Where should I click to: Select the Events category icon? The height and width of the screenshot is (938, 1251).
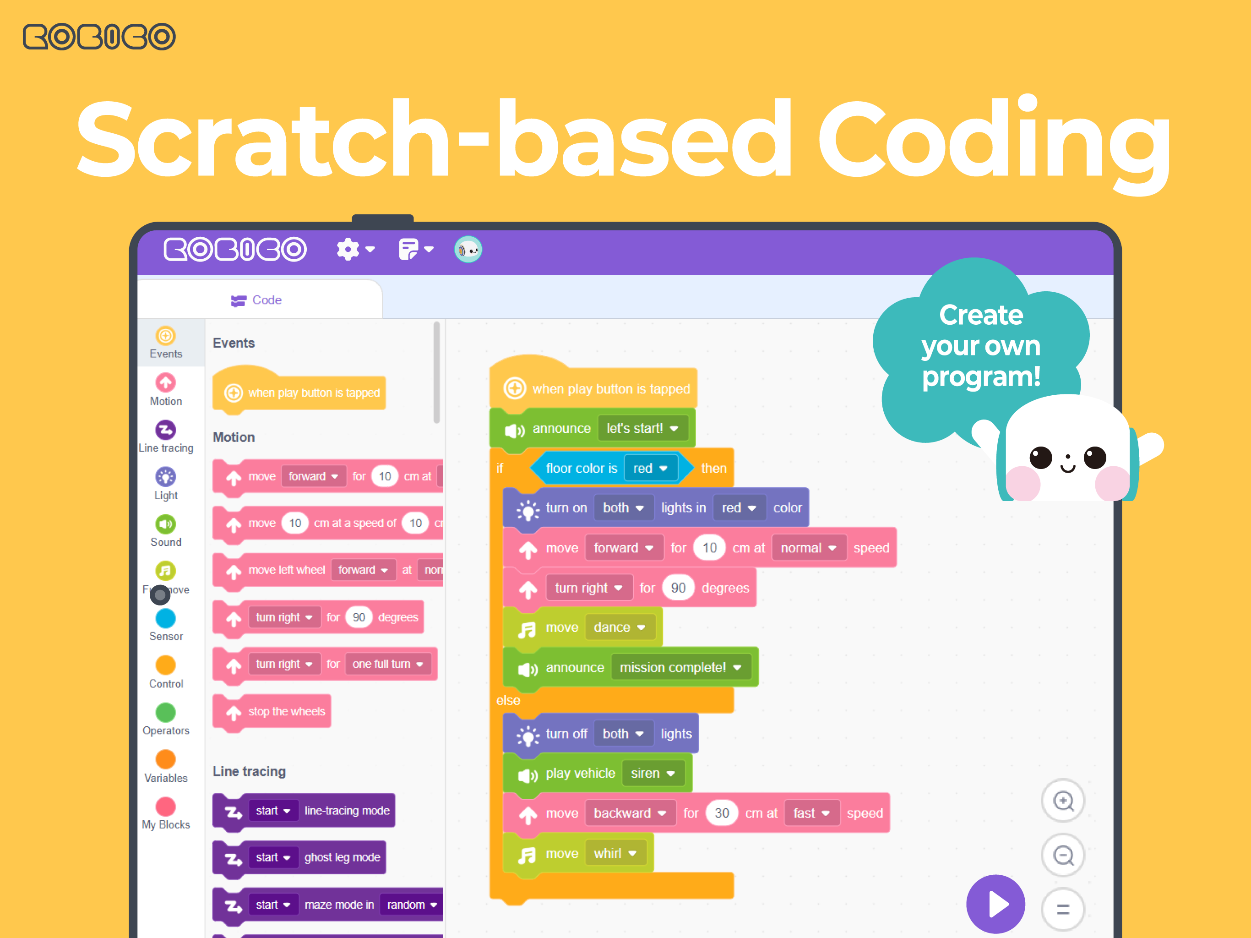166,336
